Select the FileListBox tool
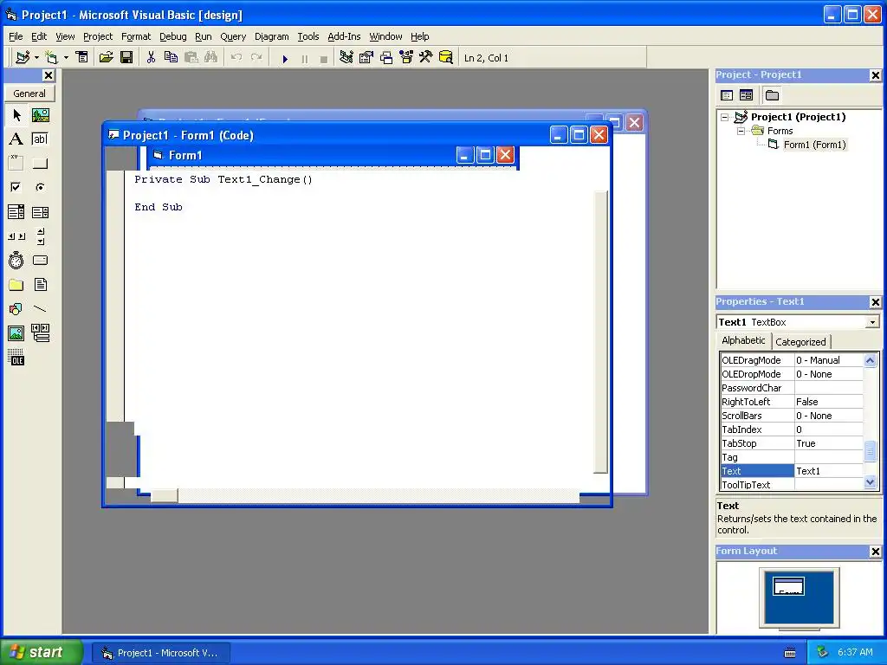887x665 pixels. pos(40,284)
